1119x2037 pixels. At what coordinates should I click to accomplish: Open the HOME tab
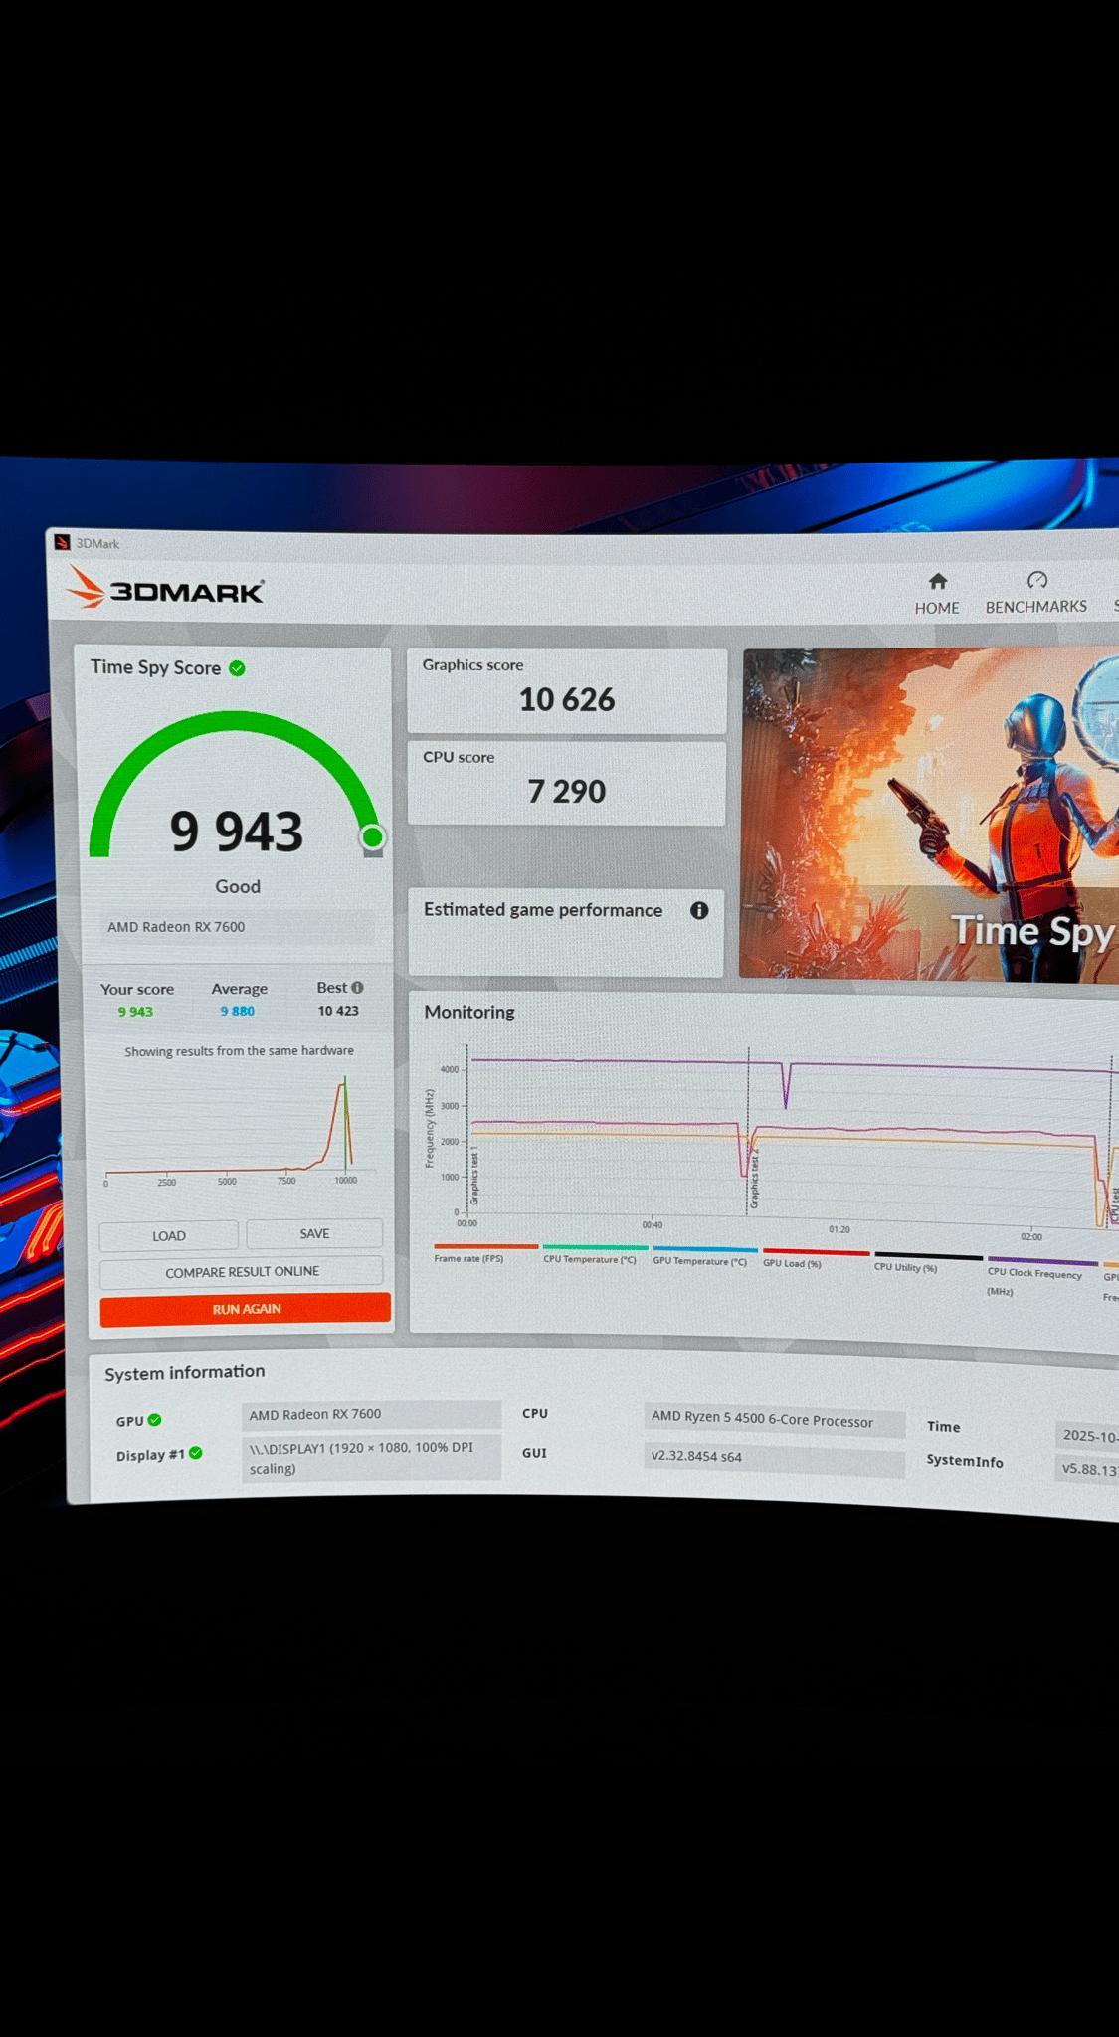coord(937,594)
